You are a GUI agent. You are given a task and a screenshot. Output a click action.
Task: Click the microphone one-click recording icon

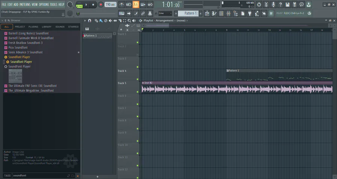tap(273, 4)
